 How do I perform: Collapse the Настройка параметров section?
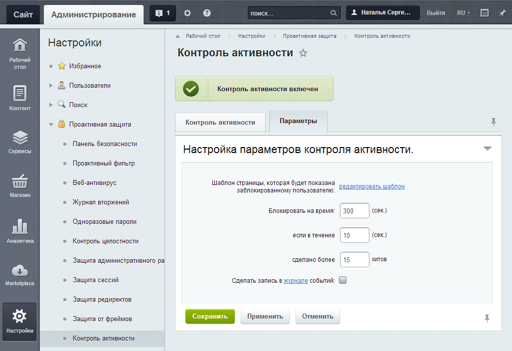click(x=488, y=148)
